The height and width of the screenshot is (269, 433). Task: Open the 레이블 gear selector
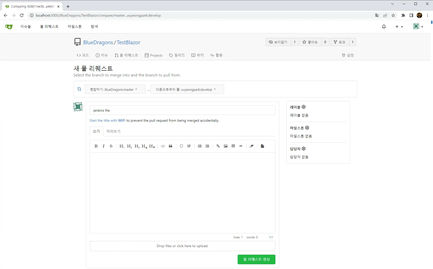point(304,107)
